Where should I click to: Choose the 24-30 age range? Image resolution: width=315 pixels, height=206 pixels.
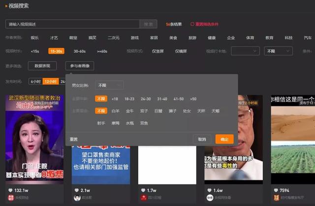(146, 99)
